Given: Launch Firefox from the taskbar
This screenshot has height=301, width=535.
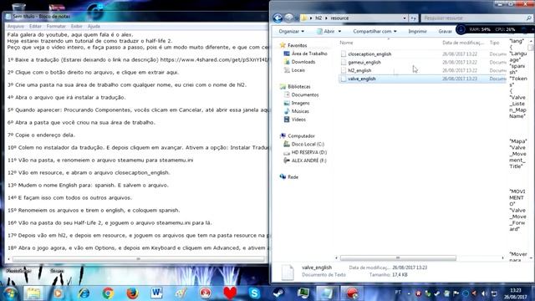Looking at the screenshot, I should pos(132,293).
